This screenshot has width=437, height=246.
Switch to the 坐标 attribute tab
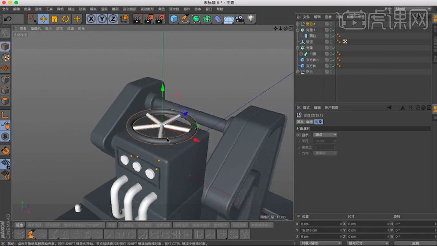pos(309,122)
